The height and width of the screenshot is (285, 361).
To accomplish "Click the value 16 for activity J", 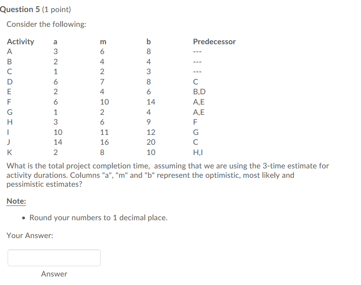I will pos(104,142).
